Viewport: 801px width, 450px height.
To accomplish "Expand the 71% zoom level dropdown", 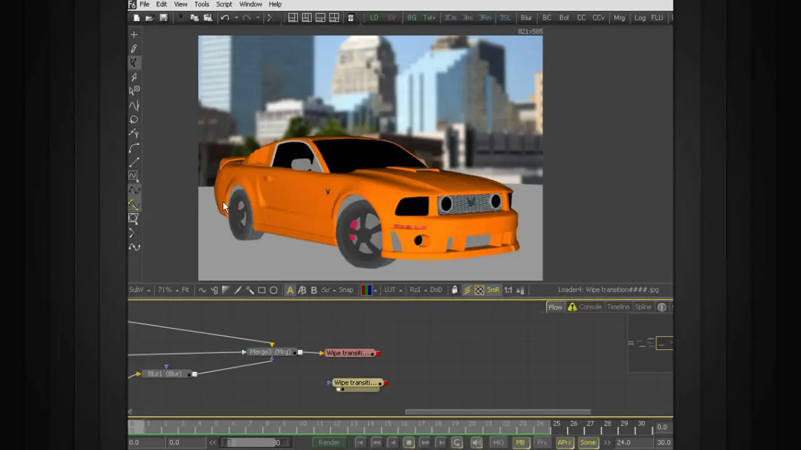I will (x=166, y=290).
